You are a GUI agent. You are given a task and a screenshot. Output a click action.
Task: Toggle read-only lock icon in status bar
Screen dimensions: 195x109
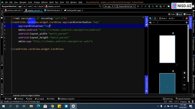click(x=189, y=102)
